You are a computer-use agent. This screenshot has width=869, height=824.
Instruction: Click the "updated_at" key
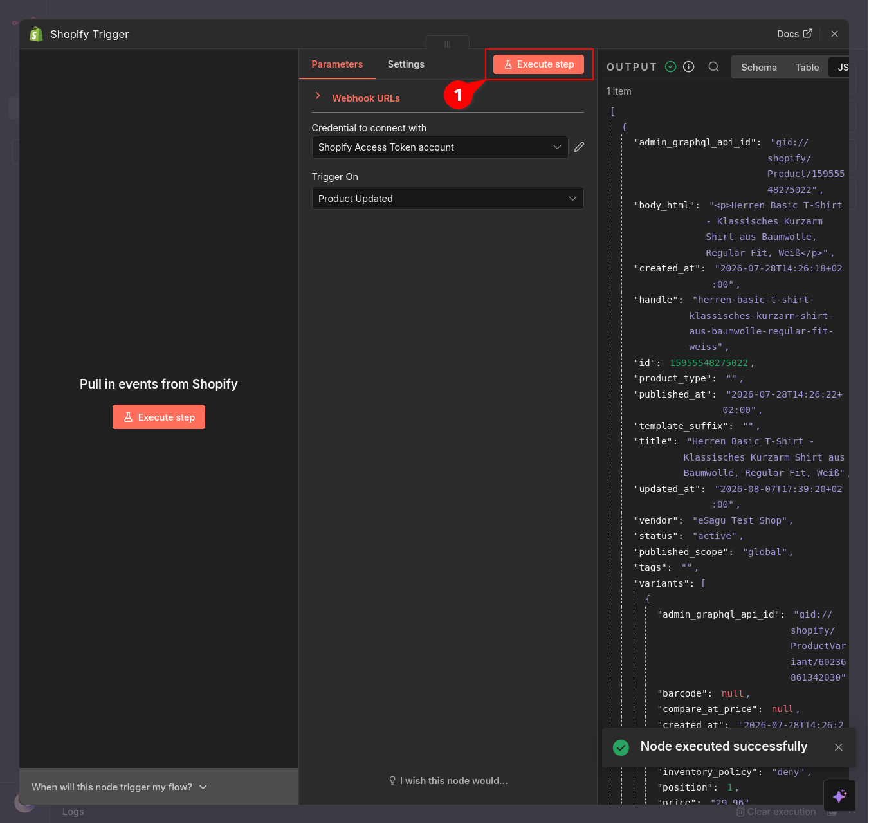(x=667, y=489)
